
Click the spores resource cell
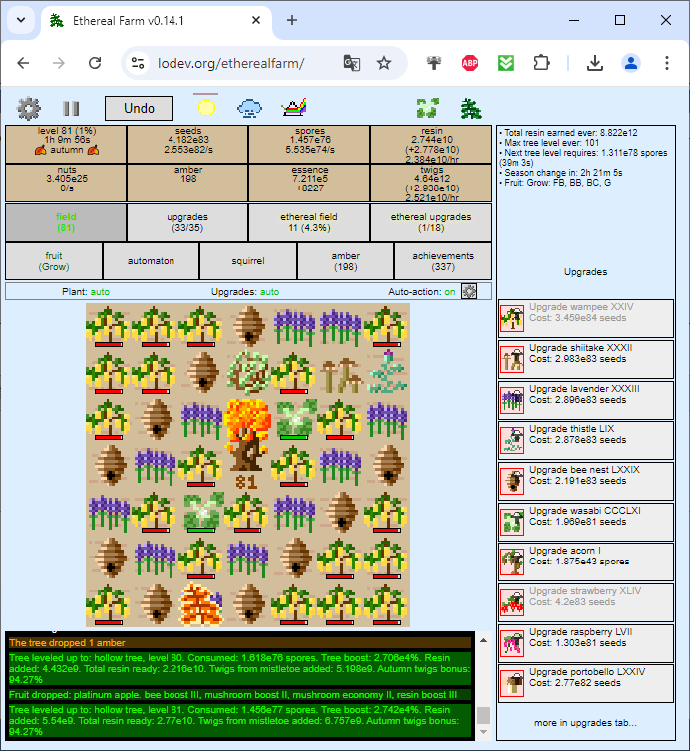(309, 145)
